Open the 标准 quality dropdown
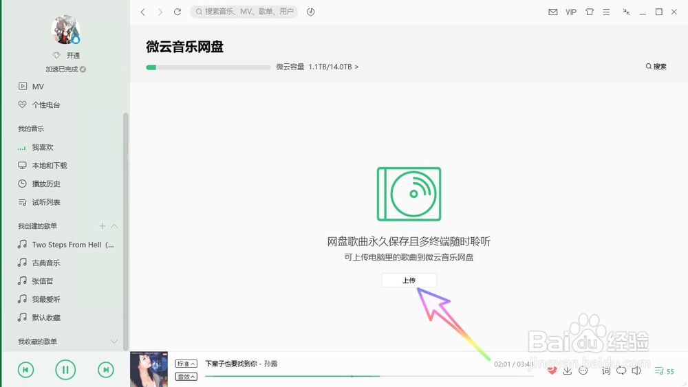 coord(186,364)
